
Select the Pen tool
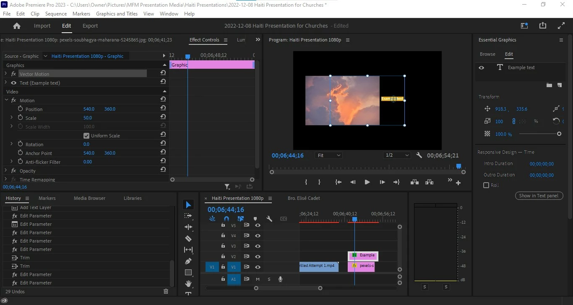(x=188, y=261)
